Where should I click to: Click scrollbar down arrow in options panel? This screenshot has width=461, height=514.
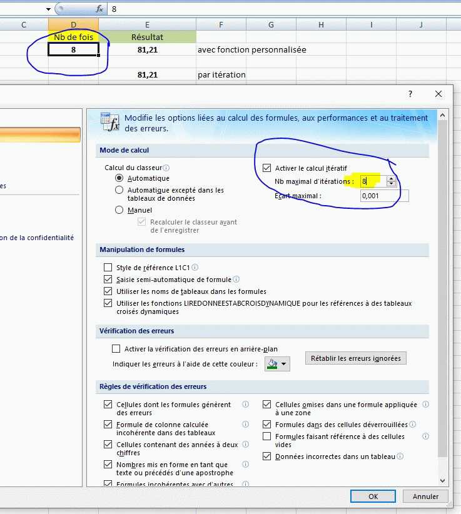(x=442, y=481)
